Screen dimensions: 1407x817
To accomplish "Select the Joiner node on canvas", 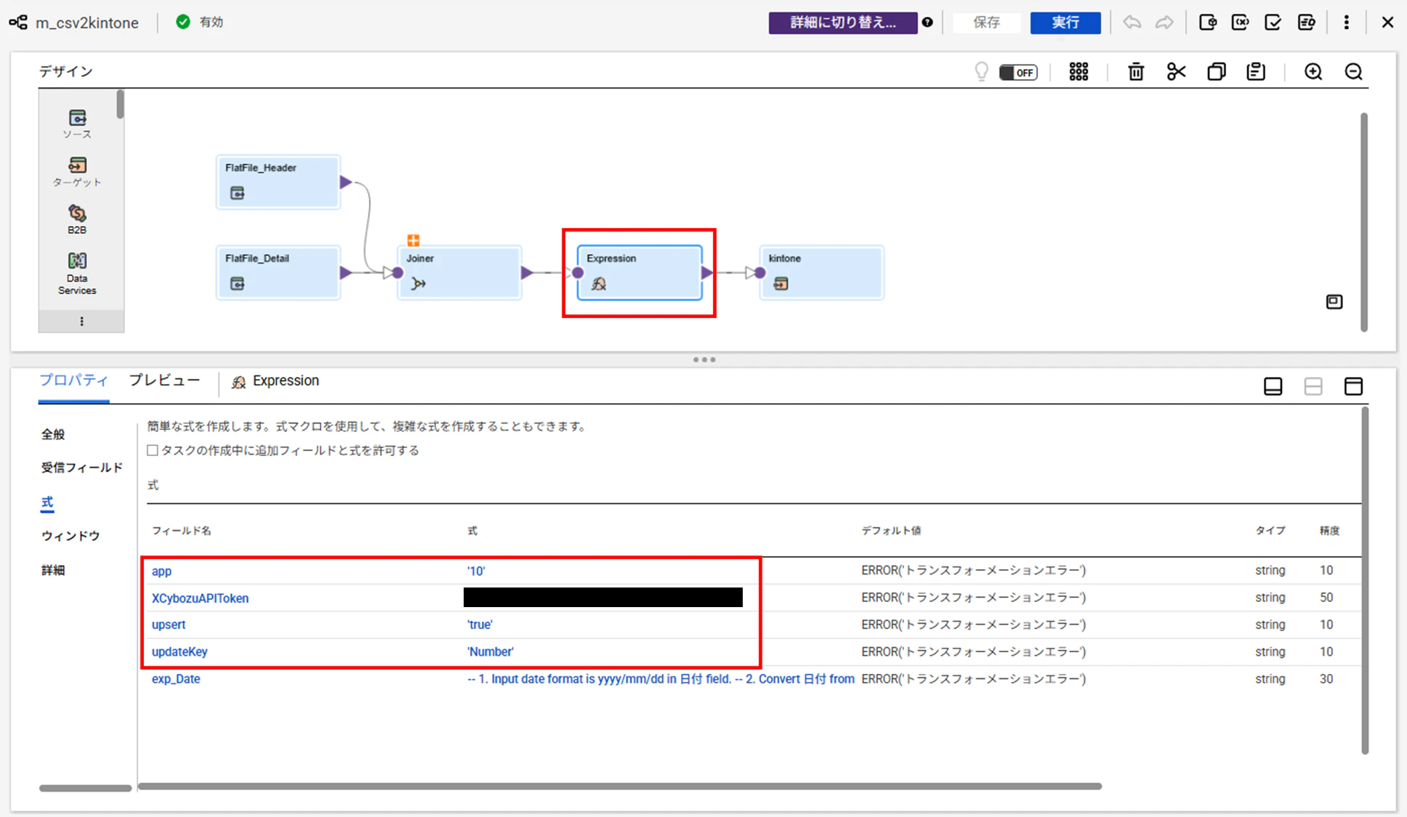I will 459,272.
